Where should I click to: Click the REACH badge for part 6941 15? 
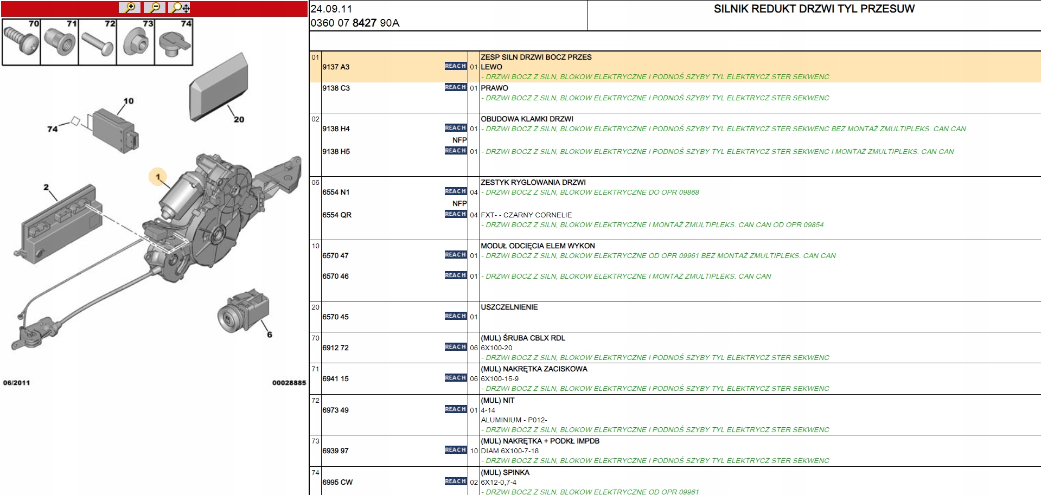pos(456,378)
